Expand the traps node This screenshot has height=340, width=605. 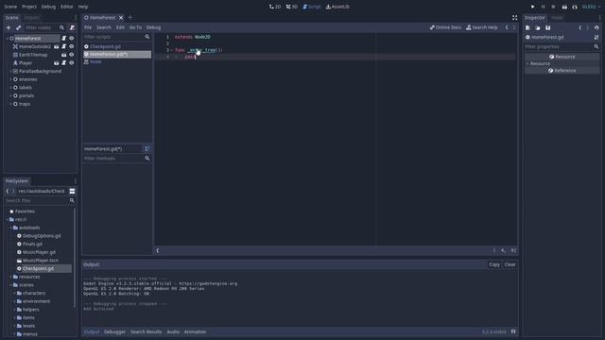(x=10, y=104)
